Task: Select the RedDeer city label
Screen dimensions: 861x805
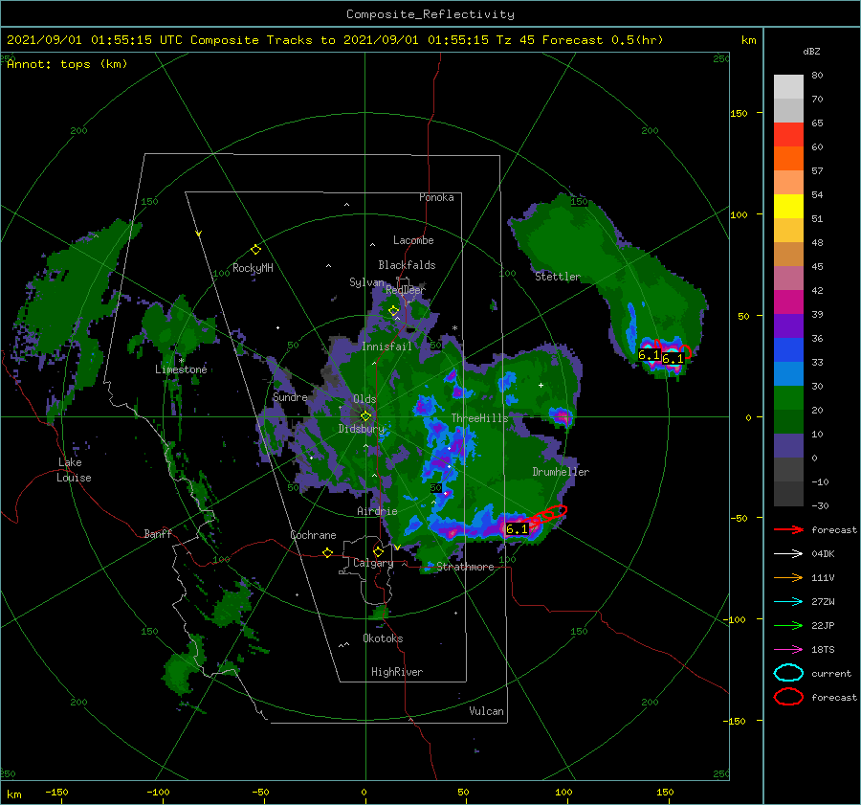Action: [406, 290]
